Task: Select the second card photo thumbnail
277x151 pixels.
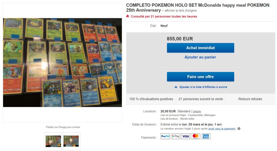Action: click(71, 141)
